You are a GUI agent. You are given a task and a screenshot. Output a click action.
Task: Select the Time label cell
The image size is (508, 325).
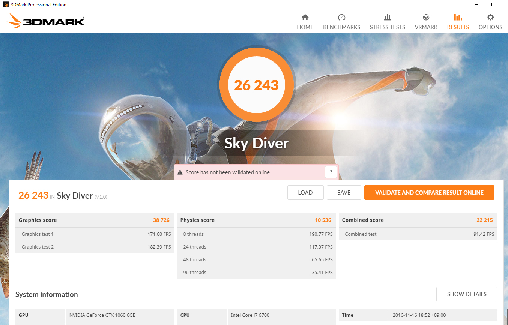364,315
